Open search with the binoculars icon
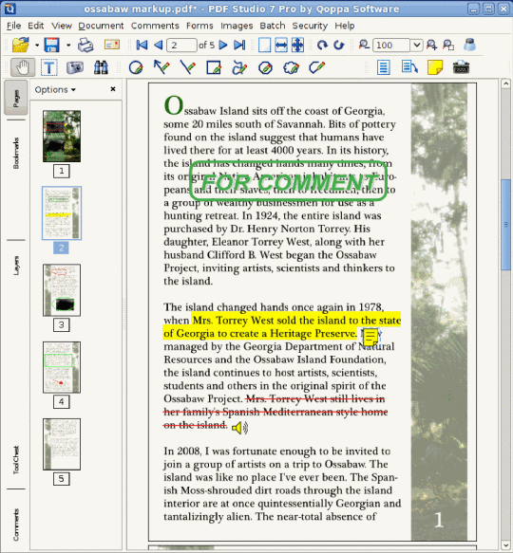The height and width of the screenshot is (553, 513). (x=101, y=67)
